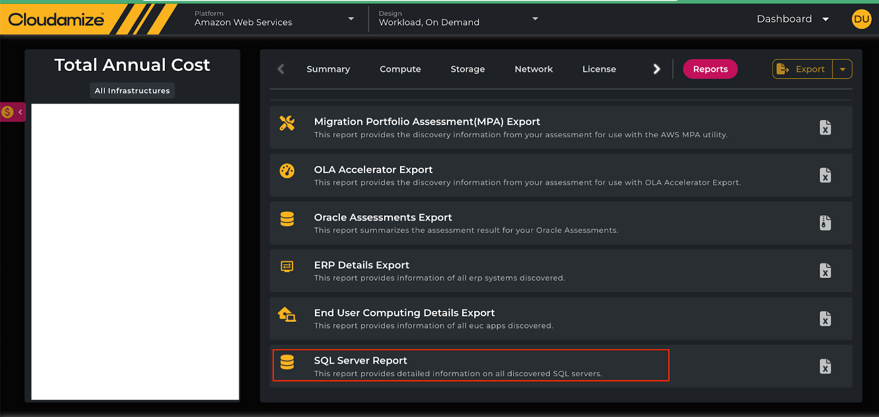The width and height of the screenshot is (879, 417).
Task: Expand the dollar cost side panel toggle
Action: tap(13, 112)
